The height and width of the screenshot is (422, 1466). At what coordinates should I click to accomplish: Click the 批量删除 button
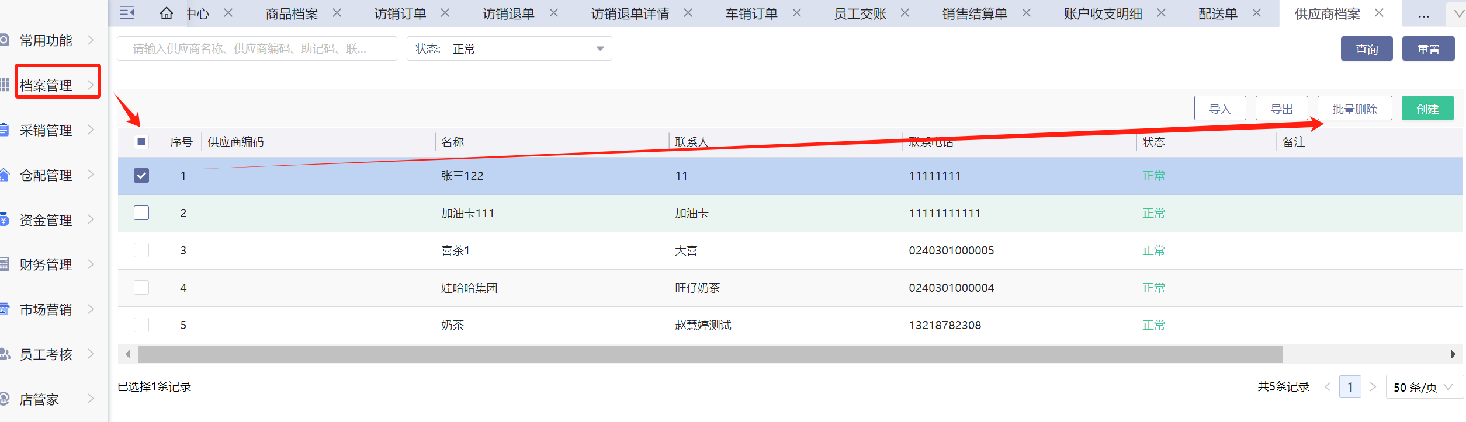click(x=1354, y=109)
